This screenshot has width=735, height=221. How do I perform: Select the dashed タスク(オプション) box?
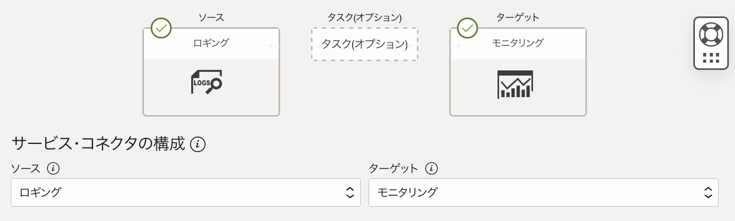(x=364, y=44)
